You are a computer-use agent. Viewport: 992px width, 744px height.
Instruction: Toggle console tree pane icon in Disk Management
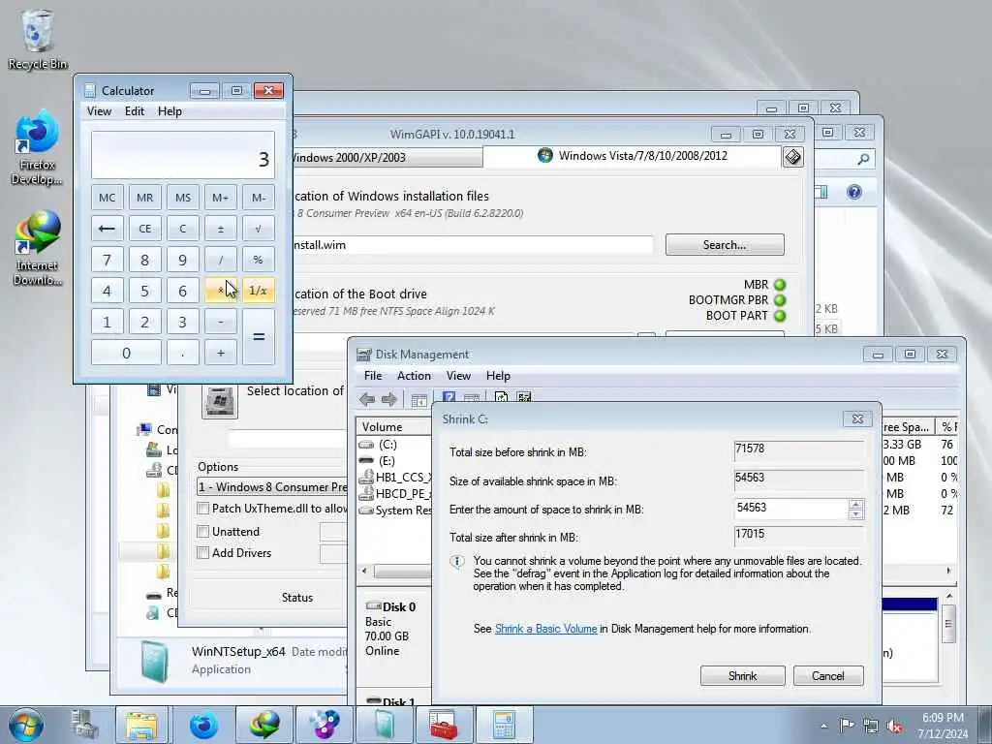point(418,400)
